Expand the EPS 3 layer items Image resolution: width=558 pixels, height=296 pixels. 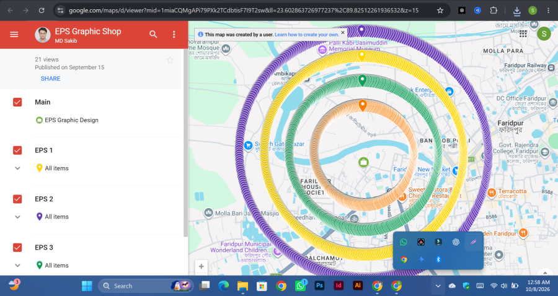tap(17, 266)
